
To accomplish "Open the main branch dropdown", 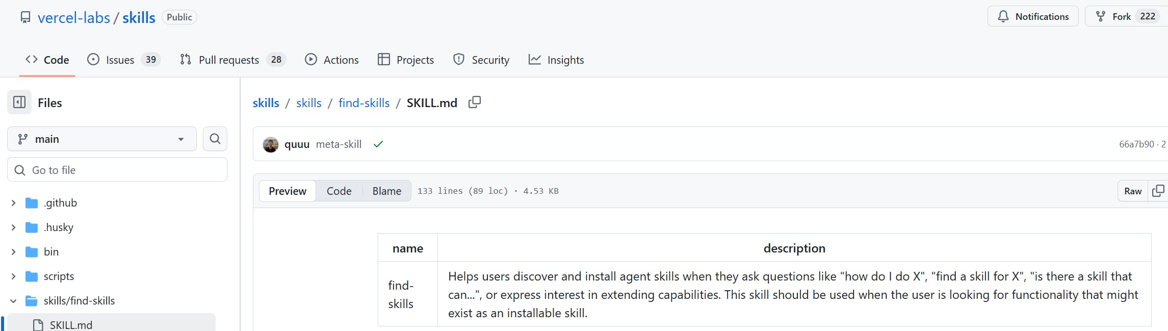I will pos(102,139).
